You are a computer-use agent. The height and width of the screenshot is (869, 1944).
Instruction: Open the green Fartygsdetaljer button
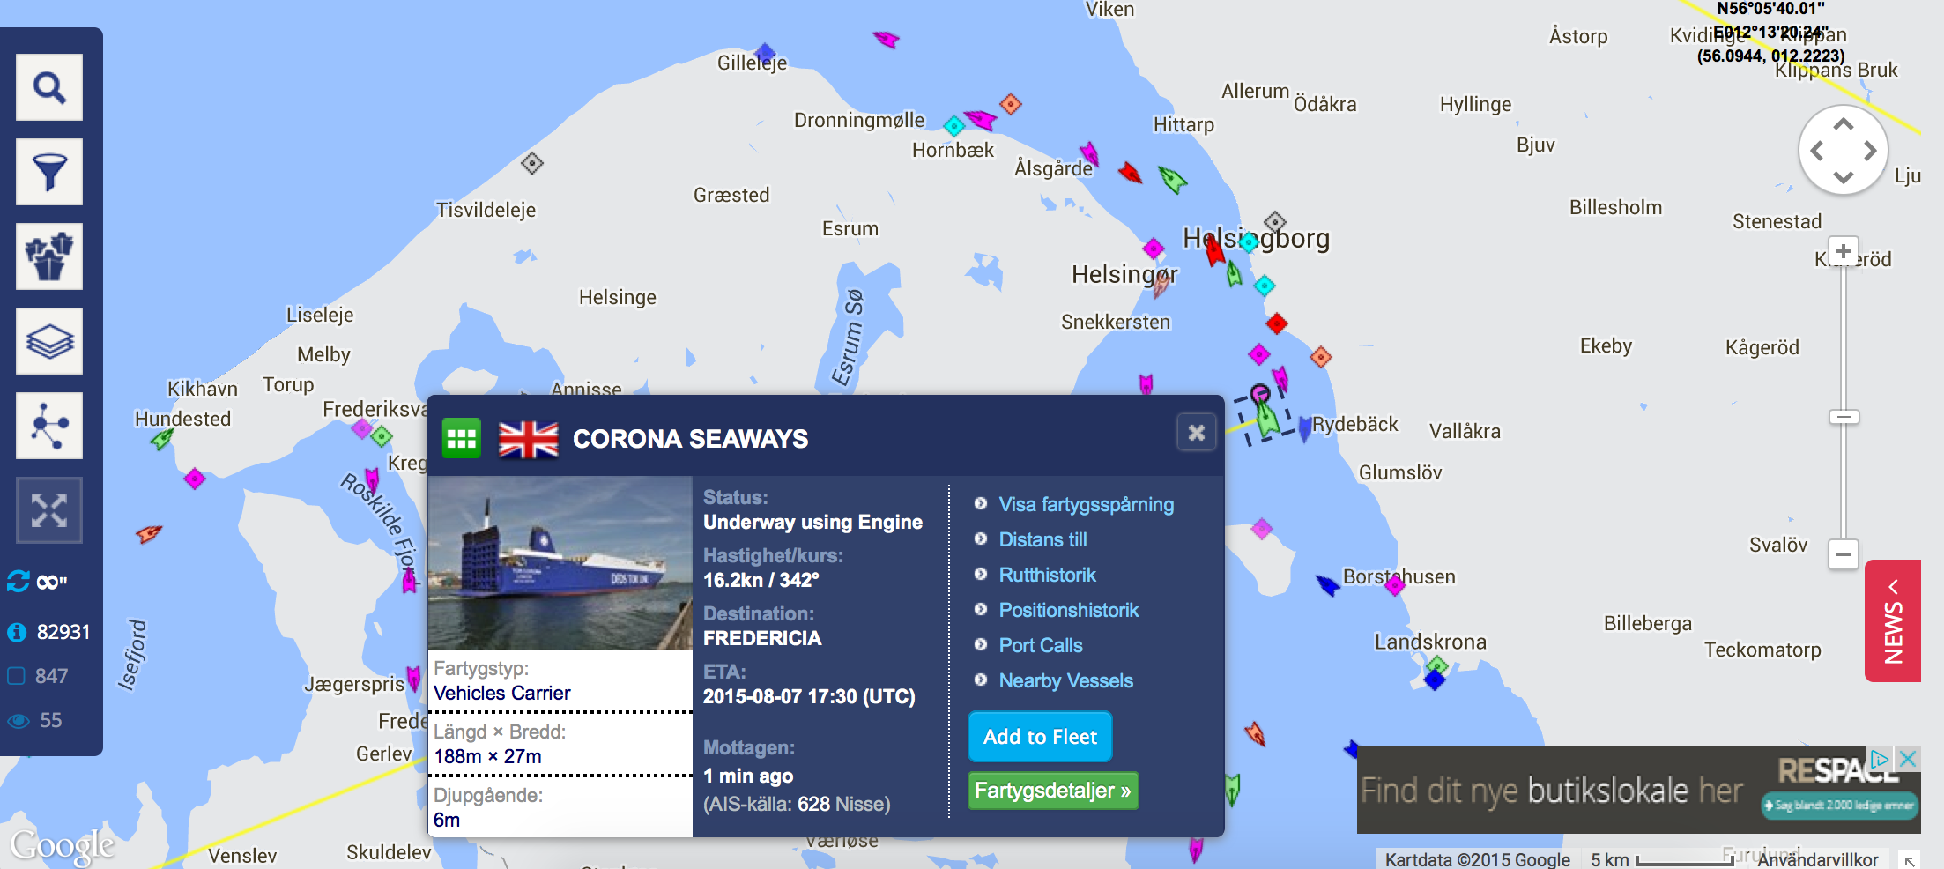[x=1052, y=791]
